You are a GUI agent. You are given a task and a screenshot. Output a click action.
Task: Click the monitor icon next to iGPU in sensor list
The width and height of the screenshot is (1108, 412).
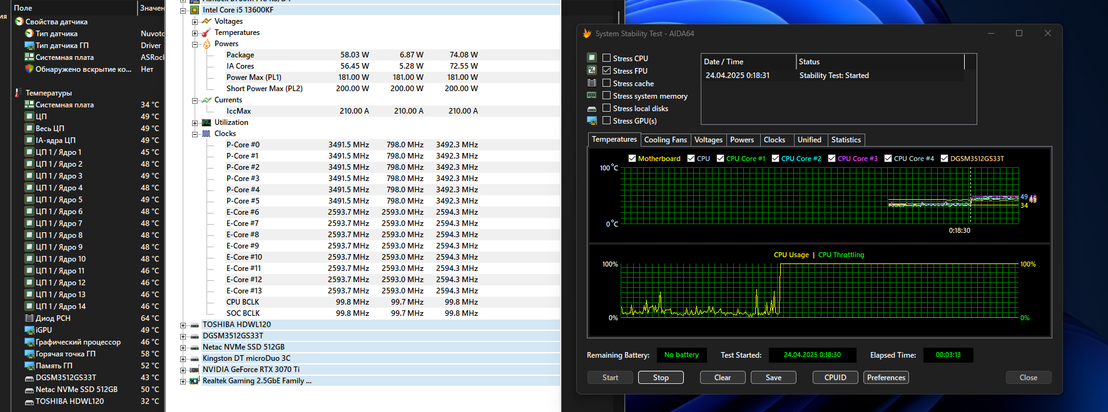pos(29,330)
